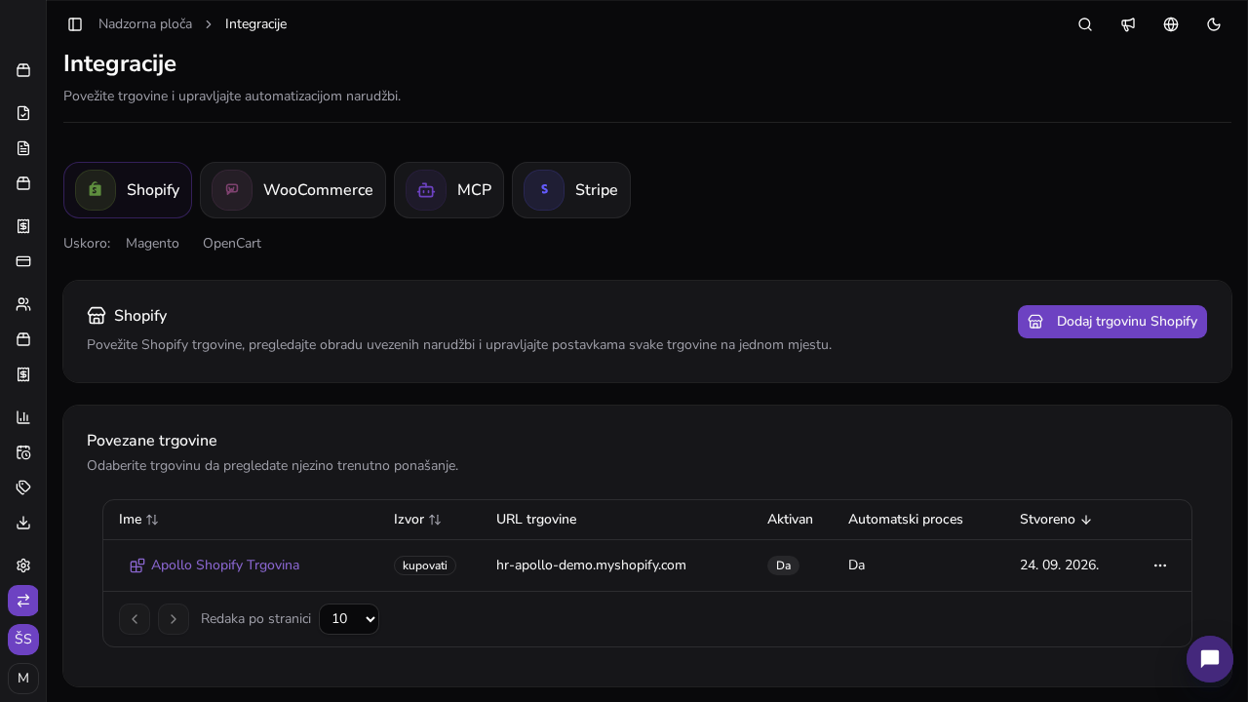Collapse the sidebar with the panel icon
The width and height of the screenshot is (1248, 702).
click(x=75, y=24)
